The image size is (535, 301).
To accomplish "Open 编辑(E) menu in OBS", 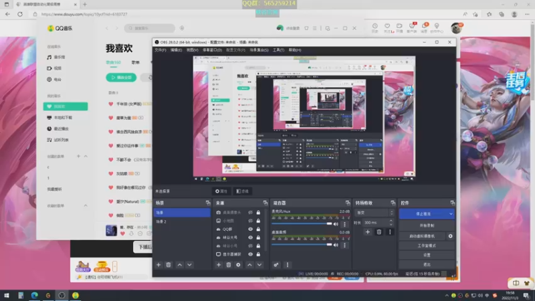I will (x=176, y=50).
